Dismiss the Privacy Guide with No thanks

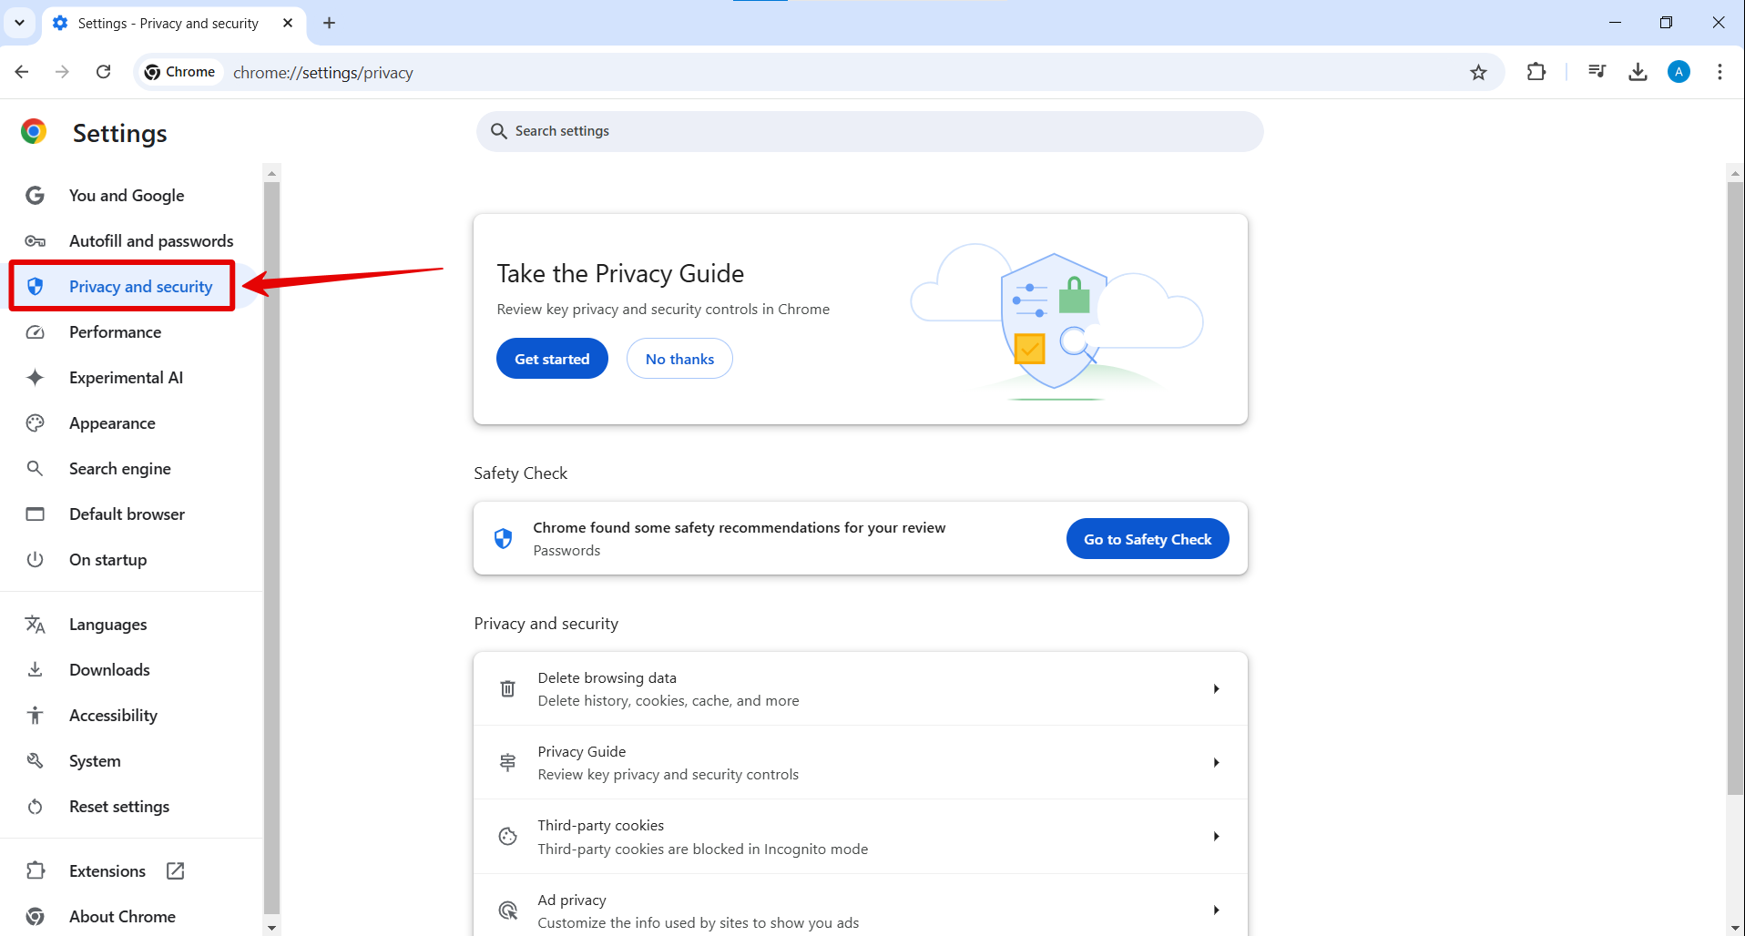pos(679,359)
